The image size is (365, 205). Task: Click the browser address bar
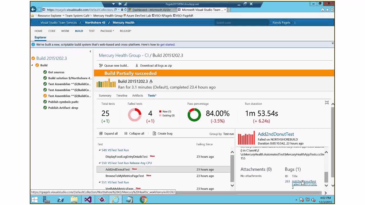point(80,10)
